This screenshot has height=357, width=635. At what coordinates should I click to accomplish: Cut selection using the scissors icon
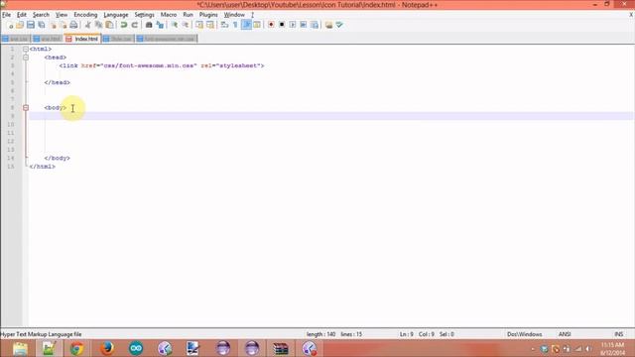[88, 25]
